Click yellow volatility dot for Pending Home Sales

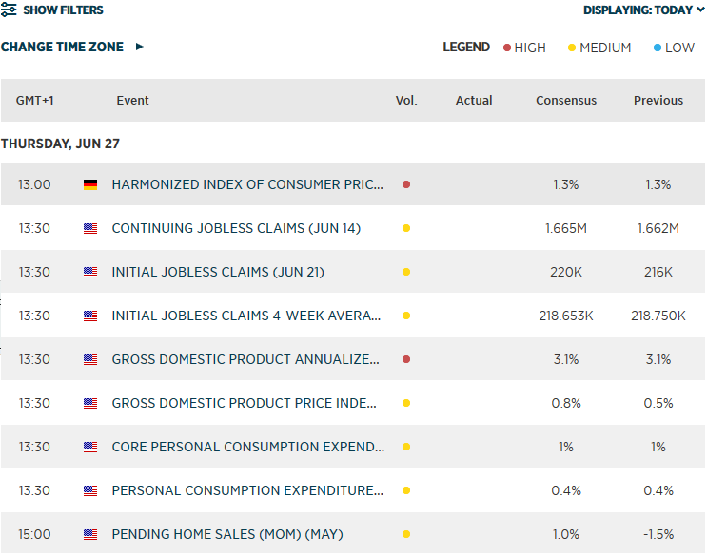pos(406,534)
